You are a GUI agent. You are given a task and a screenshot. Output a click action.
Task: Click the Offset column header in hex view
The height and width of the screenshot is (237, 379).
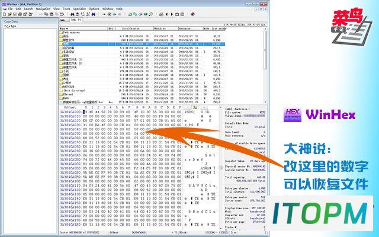click(x=70, y=107)
